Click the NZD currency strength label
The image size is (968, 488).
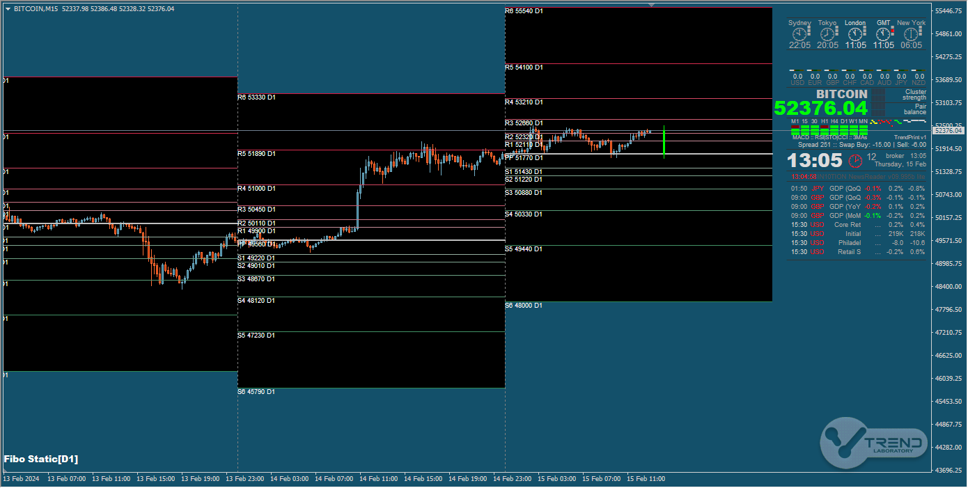919,83
